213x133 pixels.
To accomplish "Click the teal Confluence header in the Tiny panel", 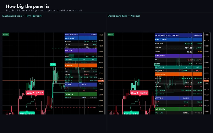I will tap(81, 59).
